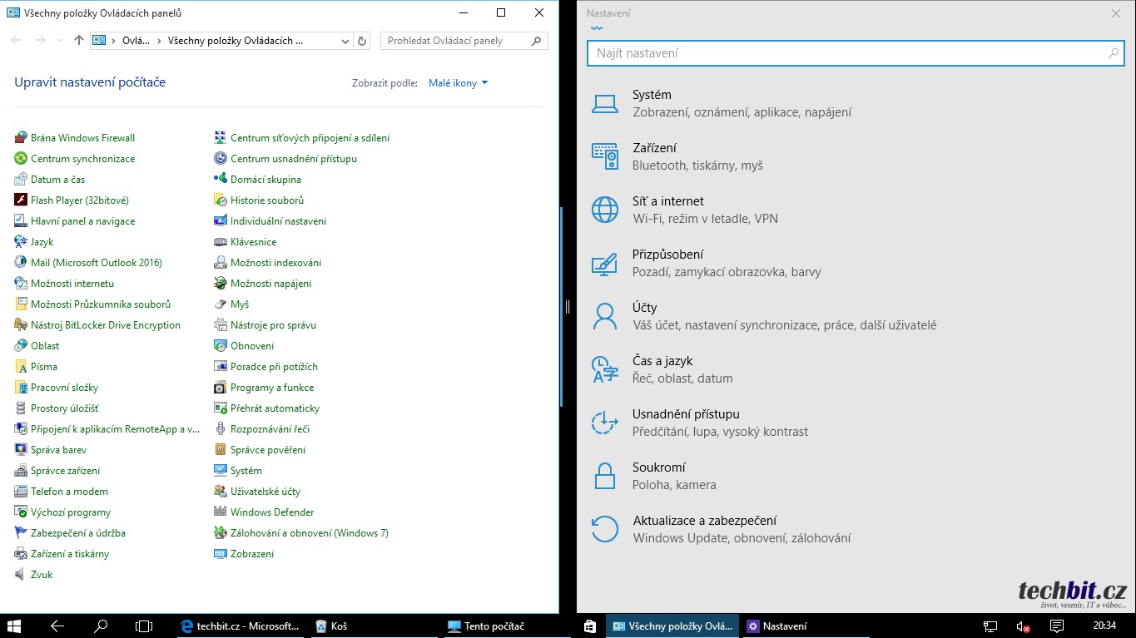Image resolution: width=1136 pixels, height=638 pixels.
Task: Switch to the Tento počítač taskbar item
Action: pyautogui.click(x=487, y=626)
